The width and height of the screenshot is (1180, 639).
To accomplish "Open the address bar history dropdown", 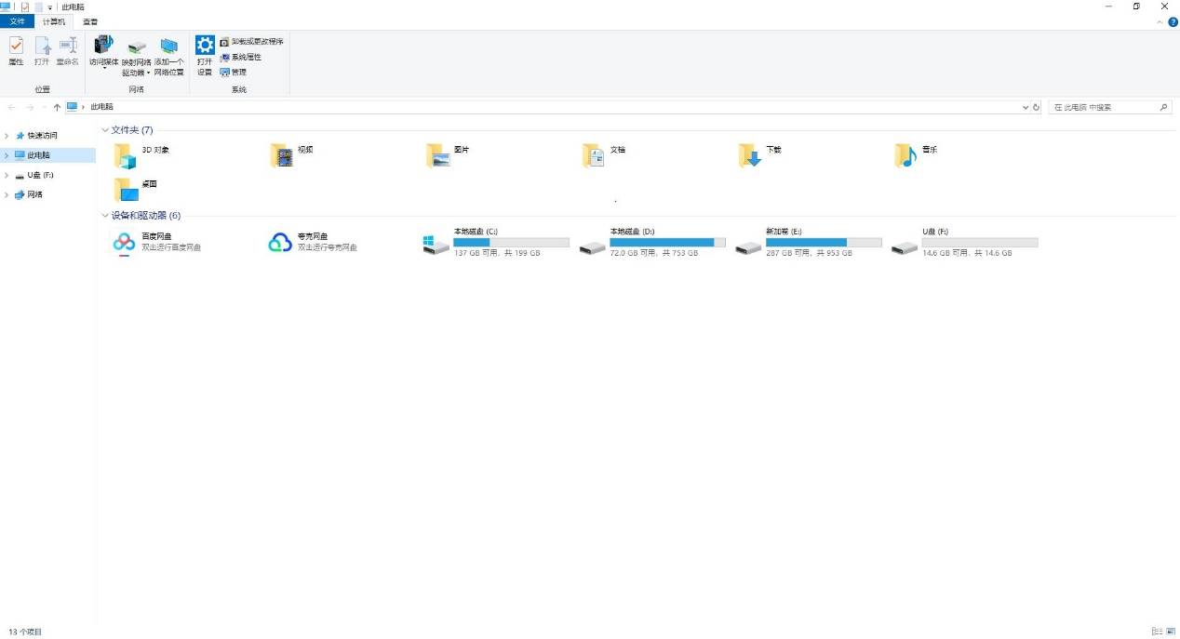I will point(1026,108).
